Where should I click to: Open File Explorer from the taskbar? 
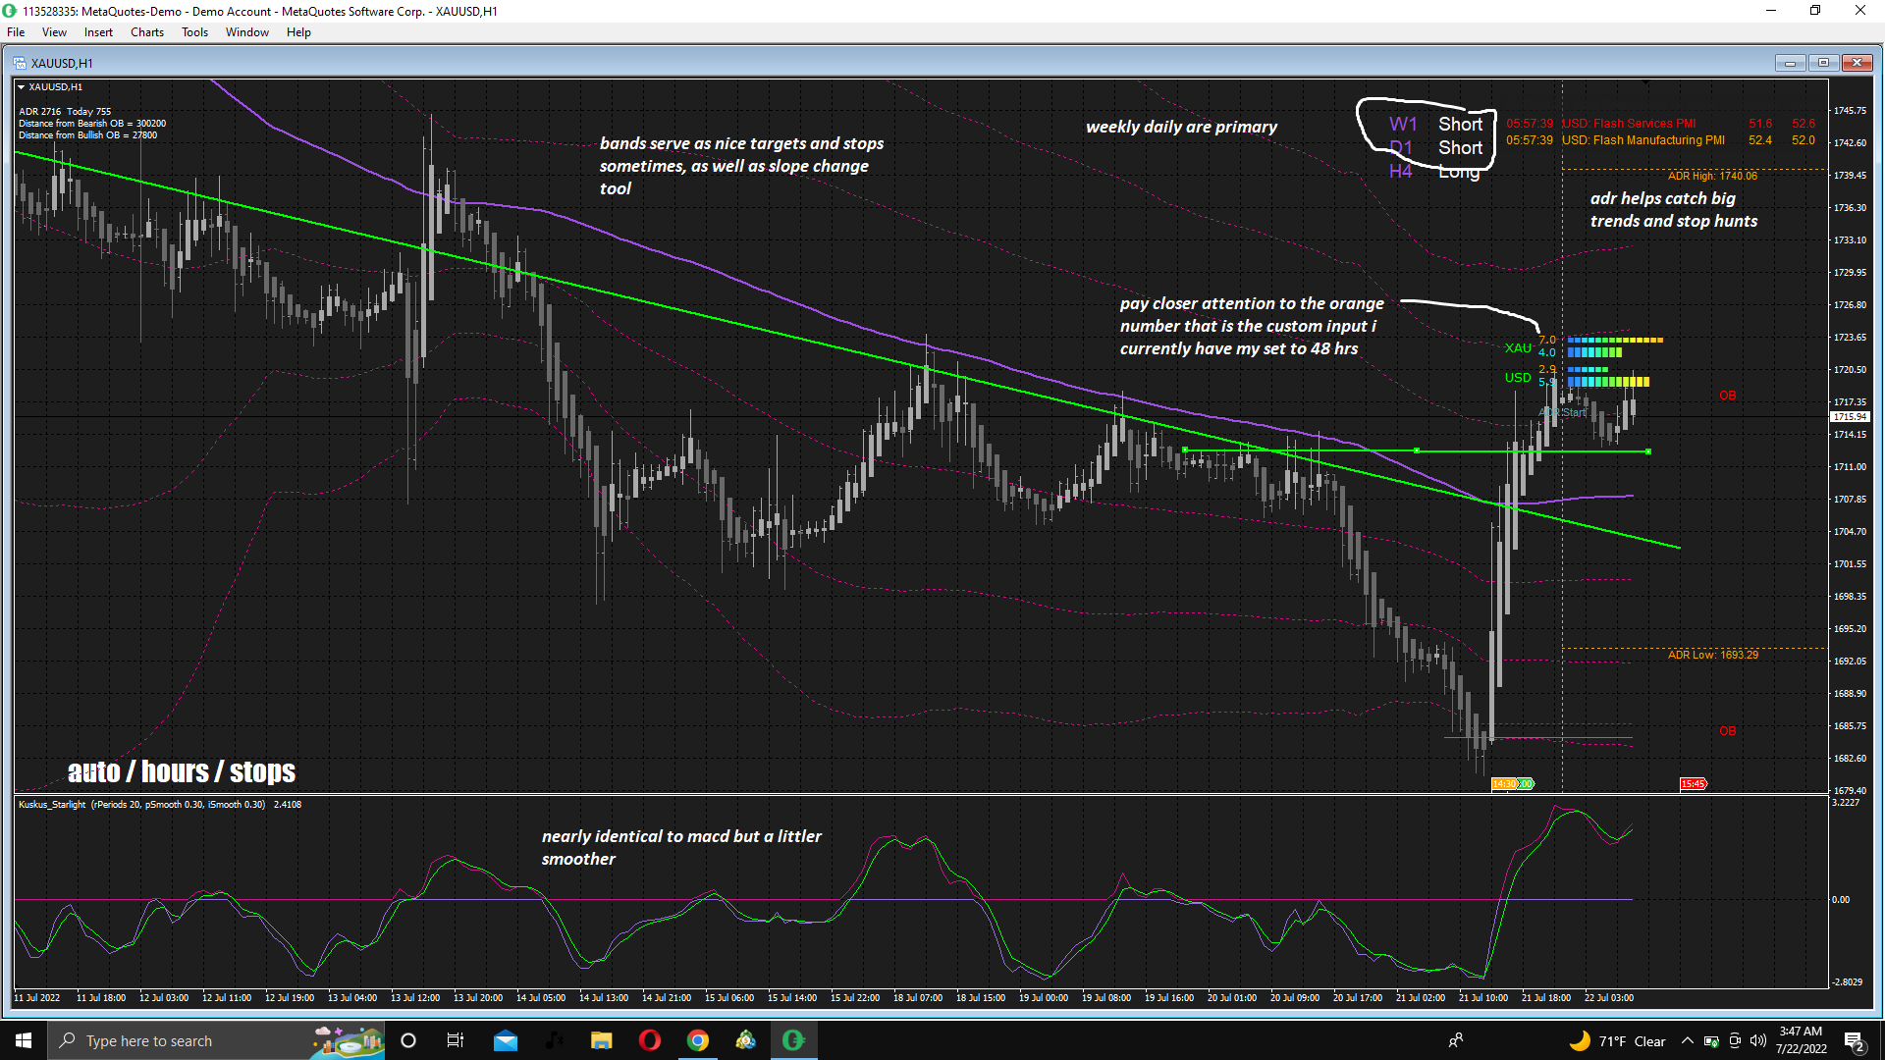point(601,1040)
